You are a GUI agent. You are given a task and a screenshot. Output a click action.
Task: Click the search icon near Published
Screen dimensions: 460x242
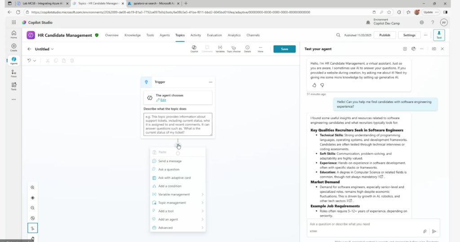(x=338, y=35)
